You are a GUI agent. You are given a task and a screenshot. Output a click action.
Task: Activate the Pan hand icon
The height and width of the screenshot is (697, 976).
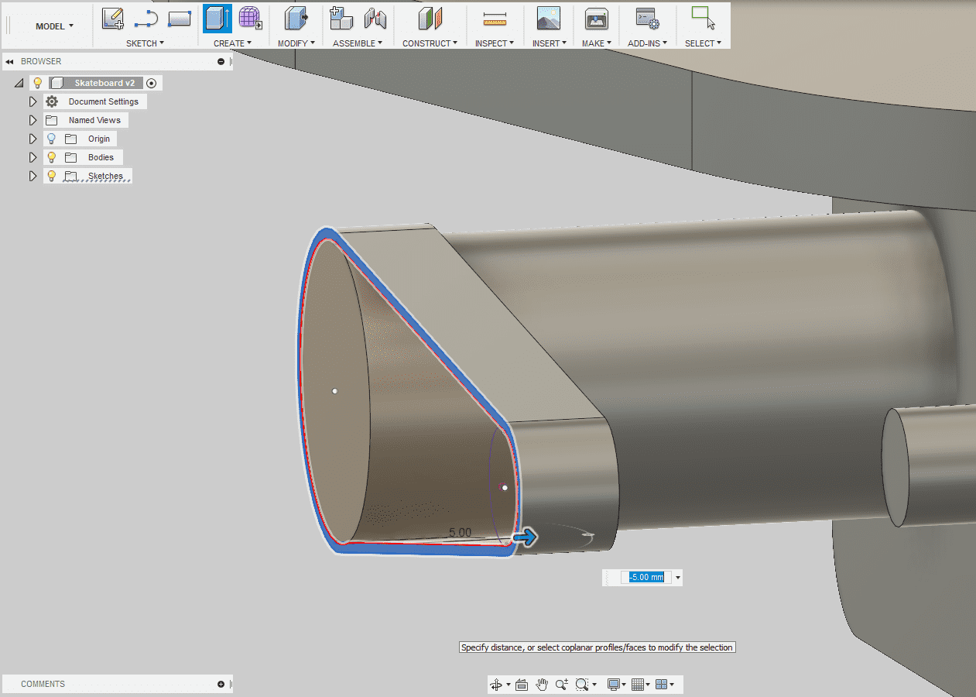click(x=542, y=685)
